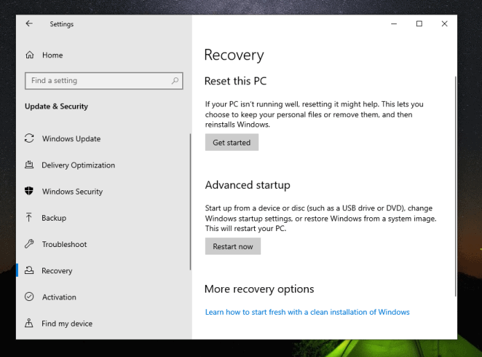
Task: Open the Recovery section in sidebar
Action: [x=57, y=271]
